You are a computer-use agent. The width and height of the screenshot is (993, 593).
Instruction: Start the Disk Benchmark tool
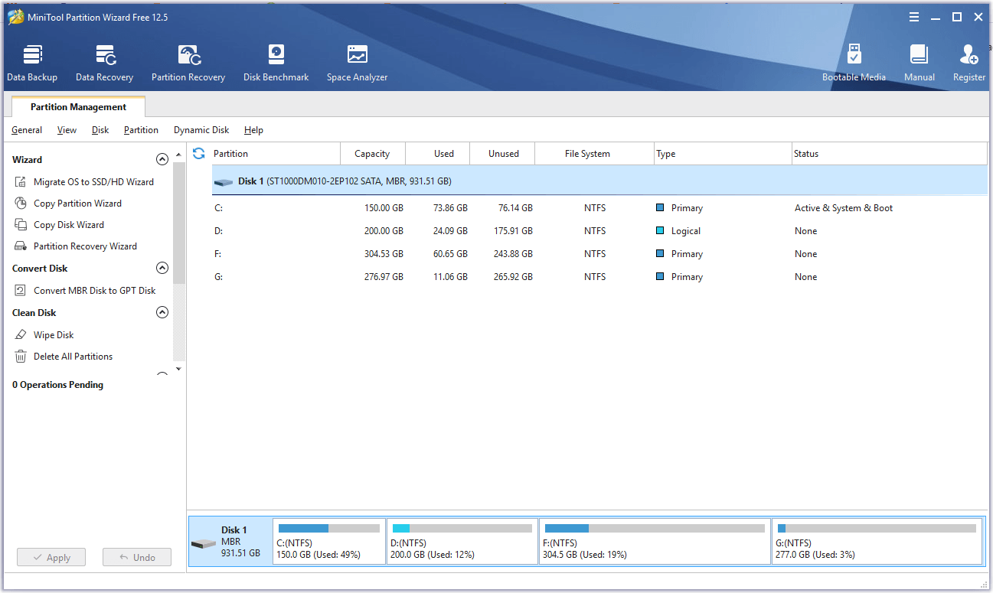coord(276,63)
